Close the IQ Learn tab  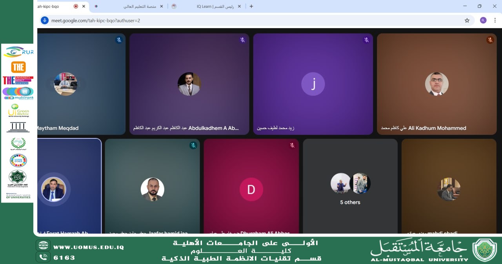pos(239,6)
